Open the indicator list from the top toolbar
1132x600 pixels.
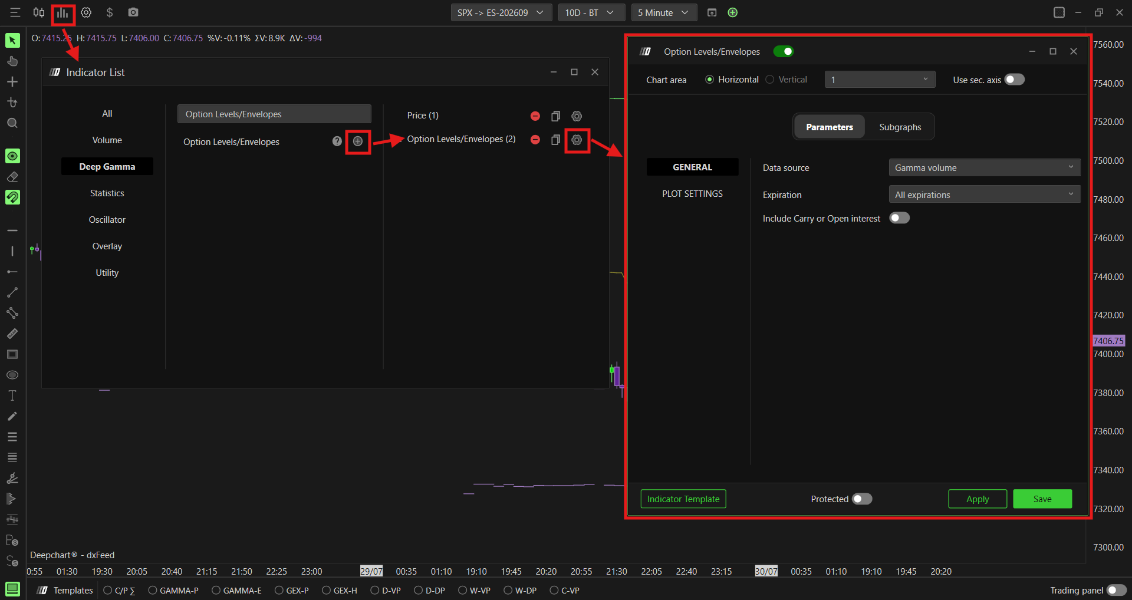point(62,13)
